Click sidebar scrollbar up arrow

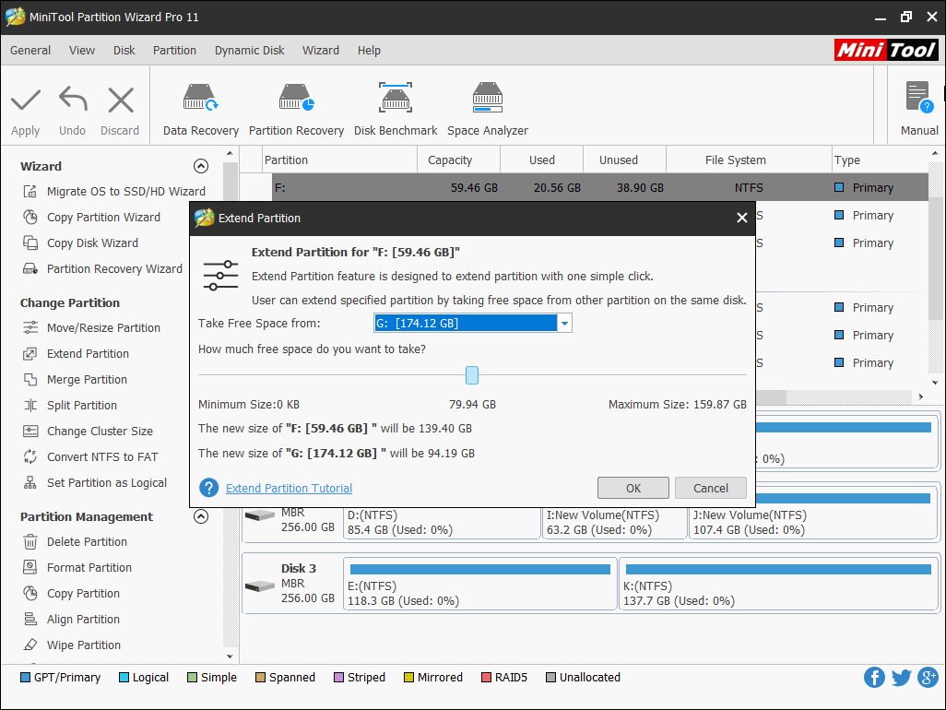[230, 153]
